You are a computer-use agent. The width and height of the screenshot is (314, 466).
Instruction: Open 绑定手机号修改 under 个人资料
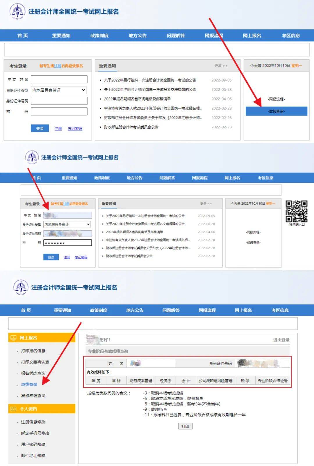pos(35,433)
